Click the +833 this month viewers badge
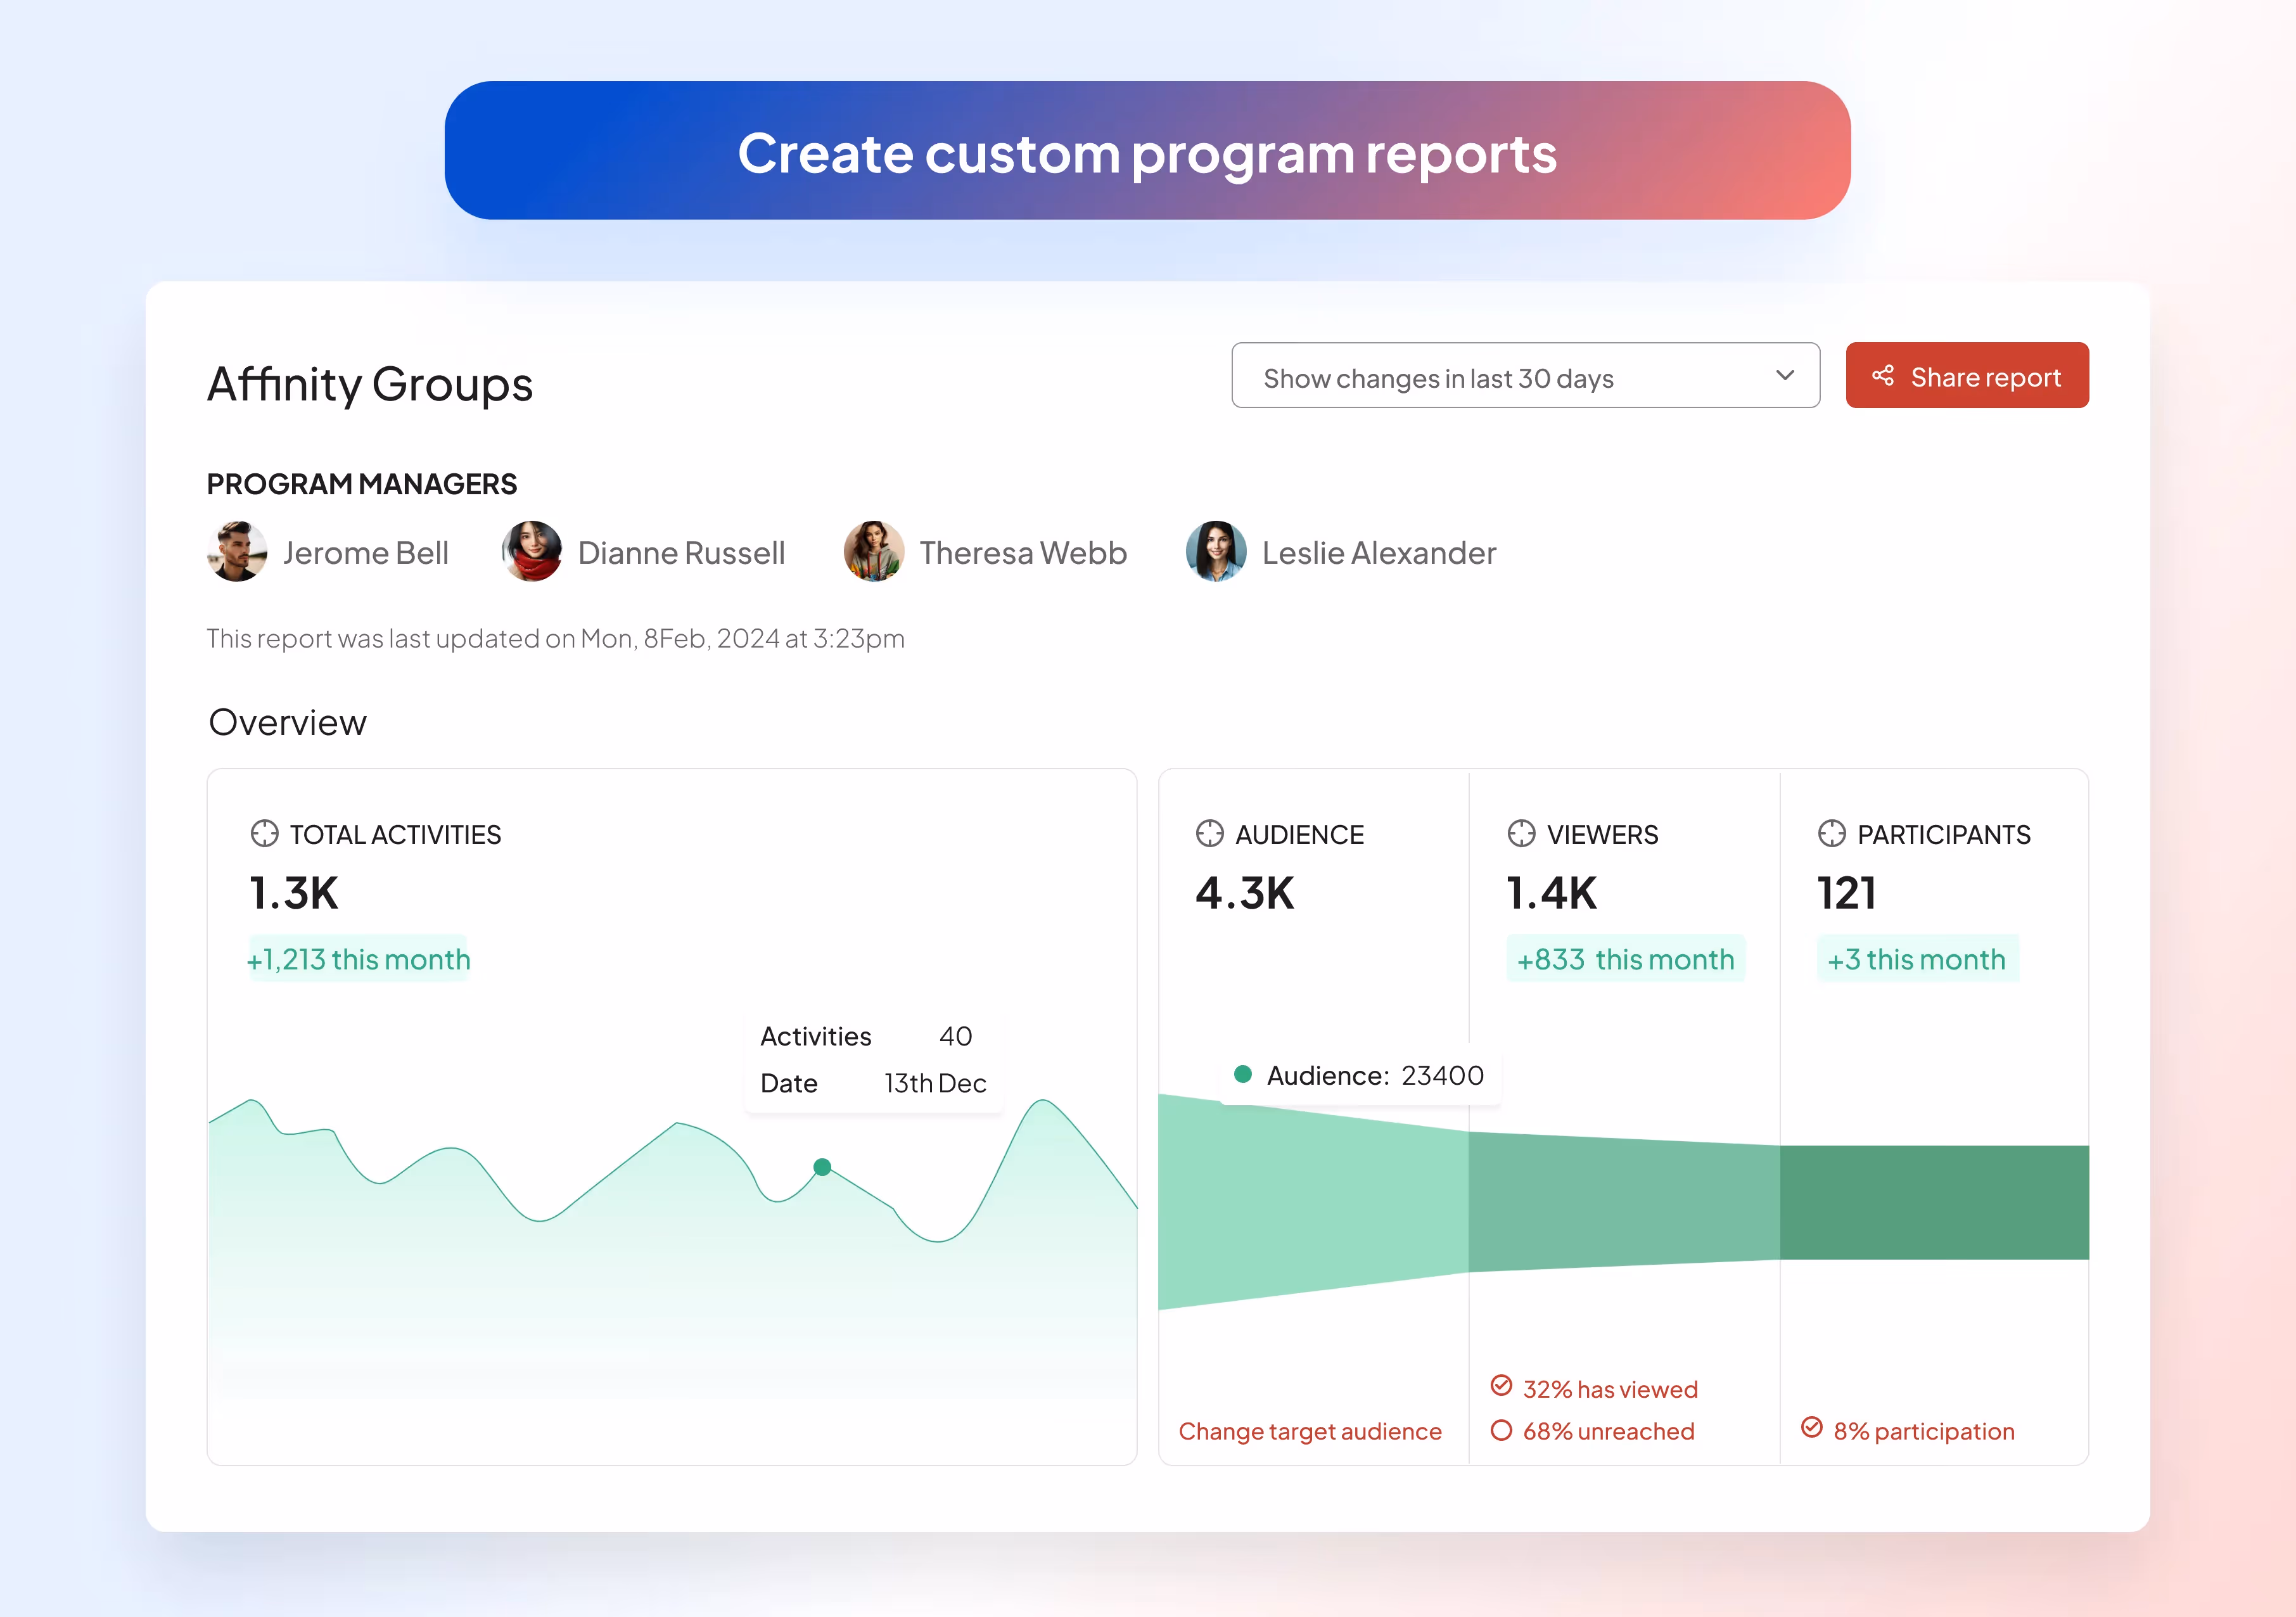Viewport: 2296px width, 1617px height. tap(1625, 959)
